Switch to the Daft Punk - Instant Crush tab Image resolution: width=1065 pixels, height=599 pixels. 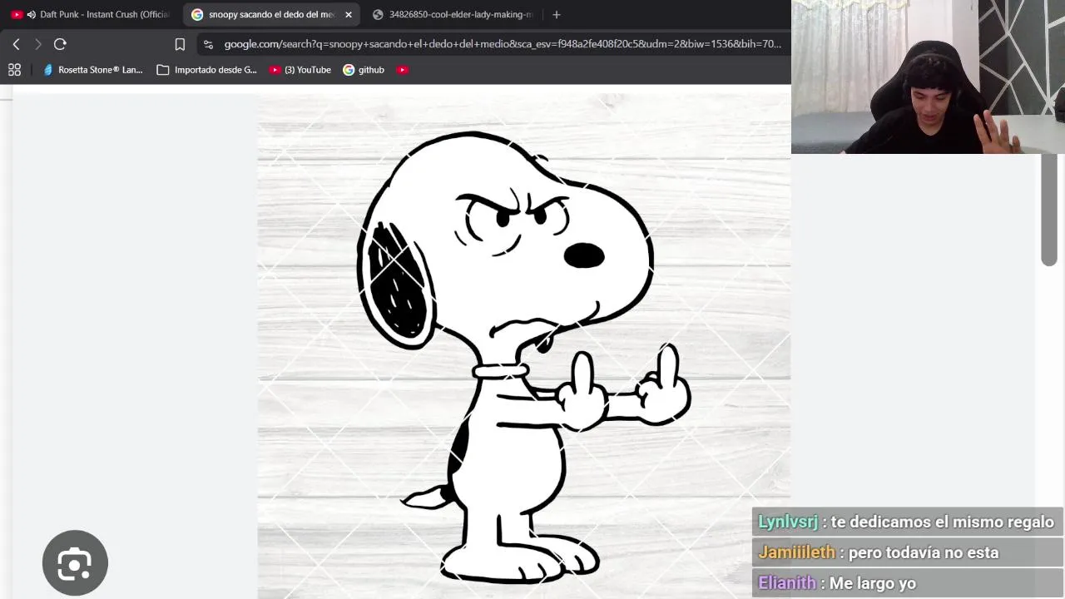tap(90, 14)
